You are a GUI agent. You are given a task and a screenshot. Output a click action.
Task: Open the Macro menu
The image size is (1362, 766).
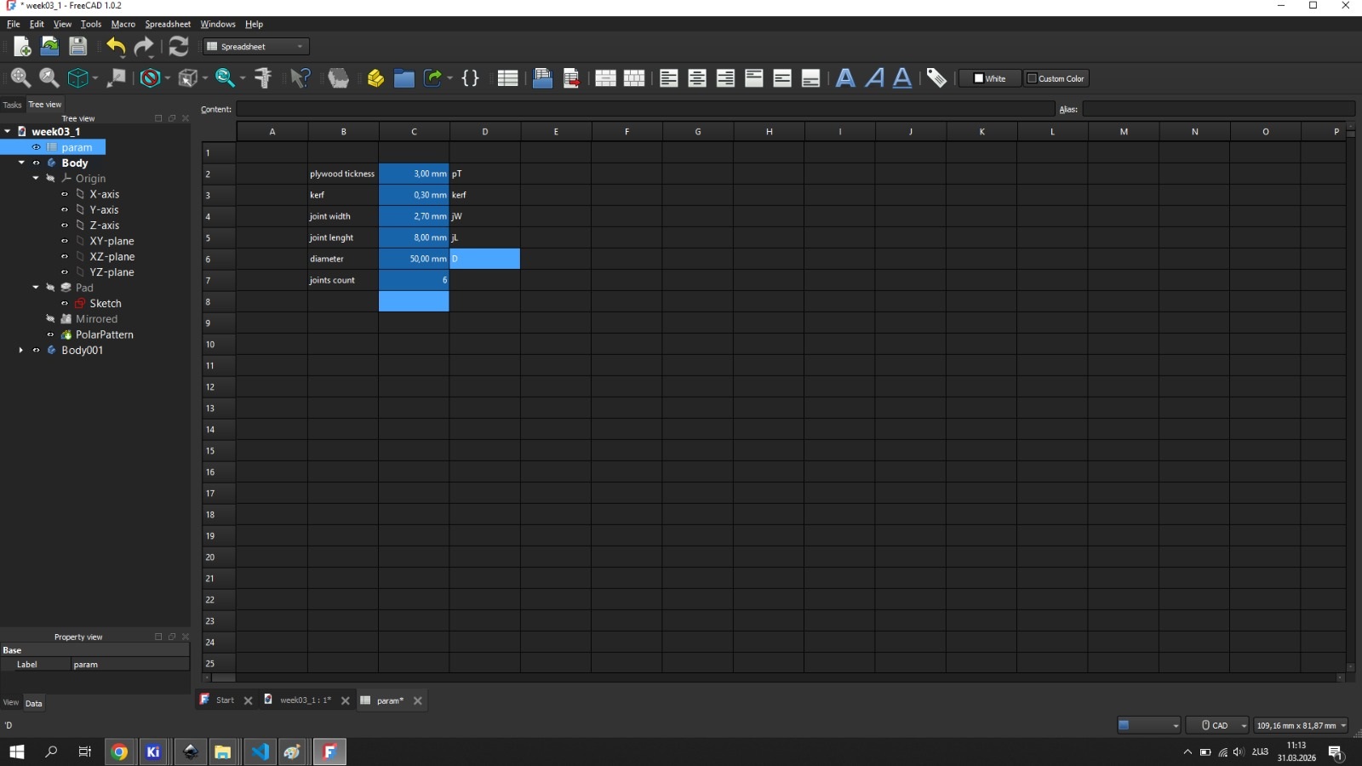coord(123,24)
